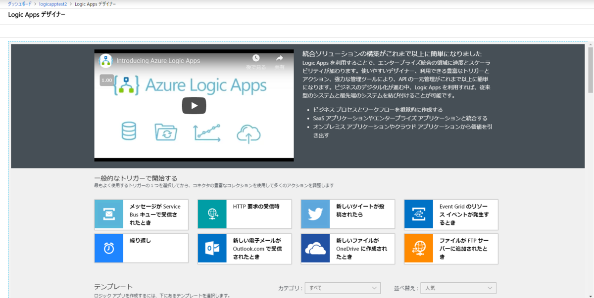Play the Azure Logic Apps intro video
The image size is (594, 298).
(194, 105)
